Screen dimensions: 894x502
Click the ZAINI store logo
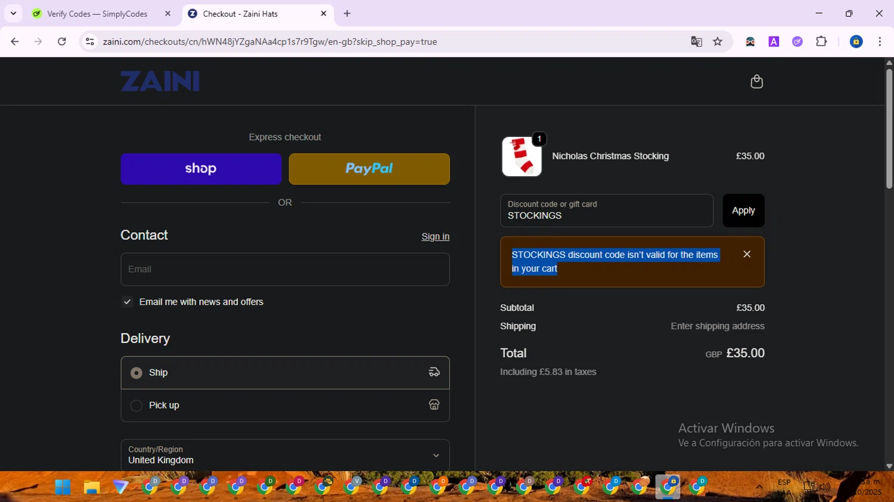click(x=160, y=82)
